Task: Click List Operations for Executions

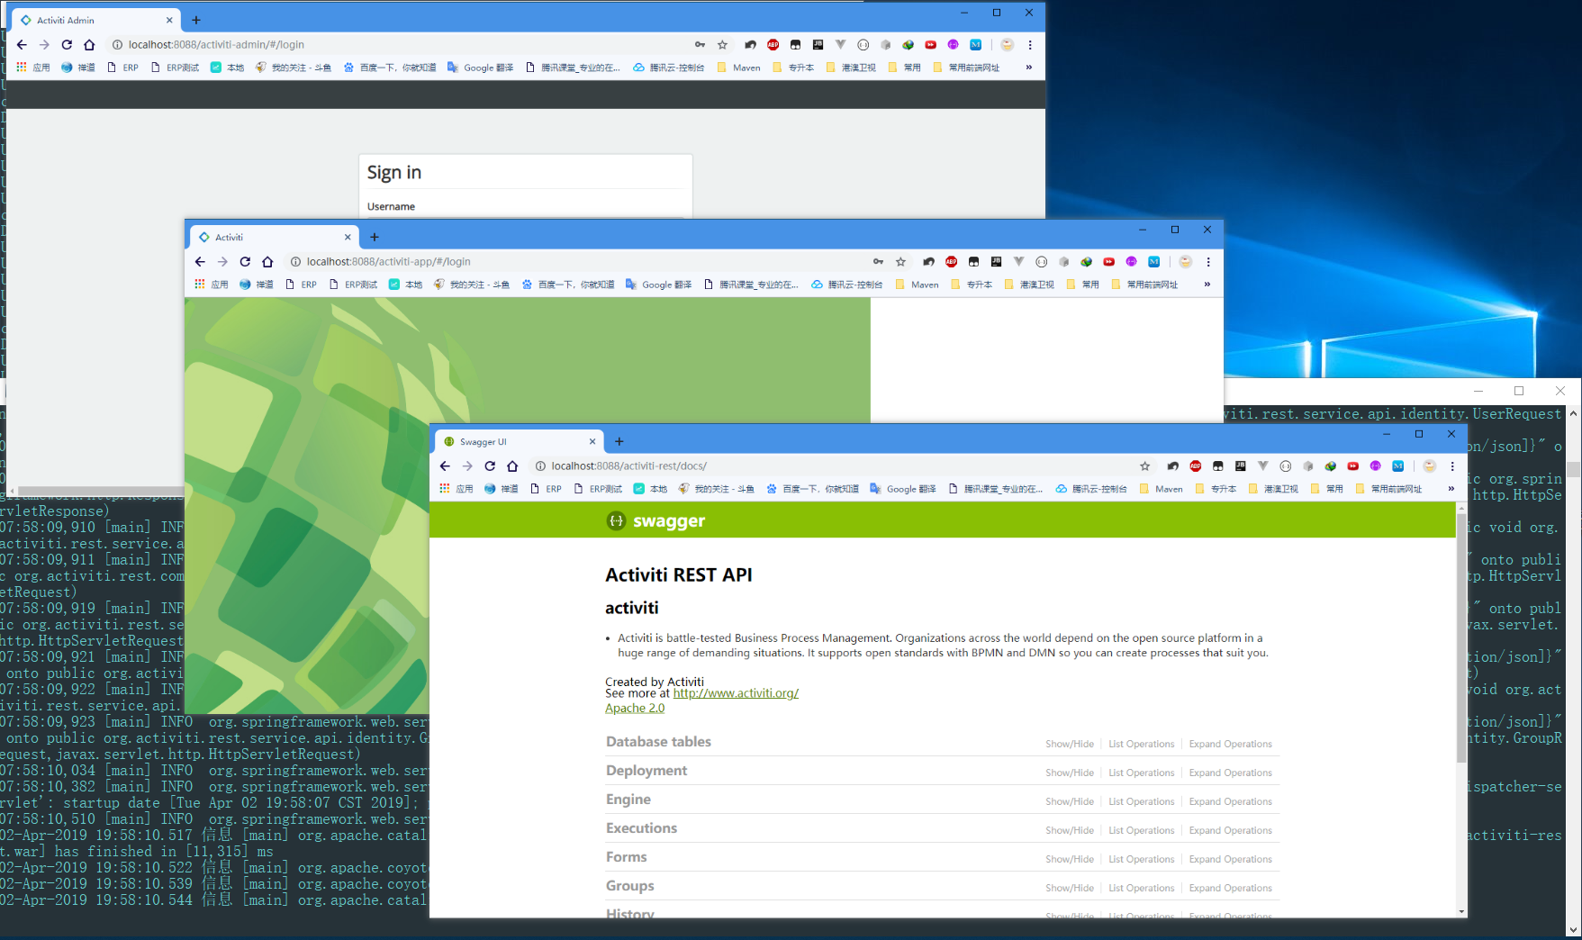Action: 1142,830
